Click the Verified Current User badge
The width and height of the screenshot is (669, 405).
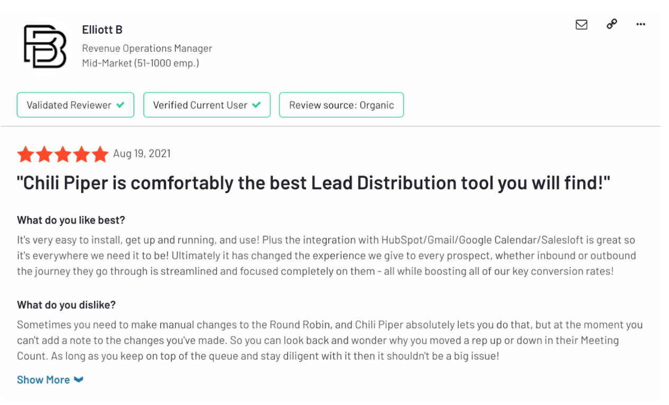tap(207, 105)
